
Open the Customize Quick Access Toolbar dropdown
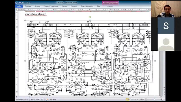pyautogui.click(x=31, y=3)
